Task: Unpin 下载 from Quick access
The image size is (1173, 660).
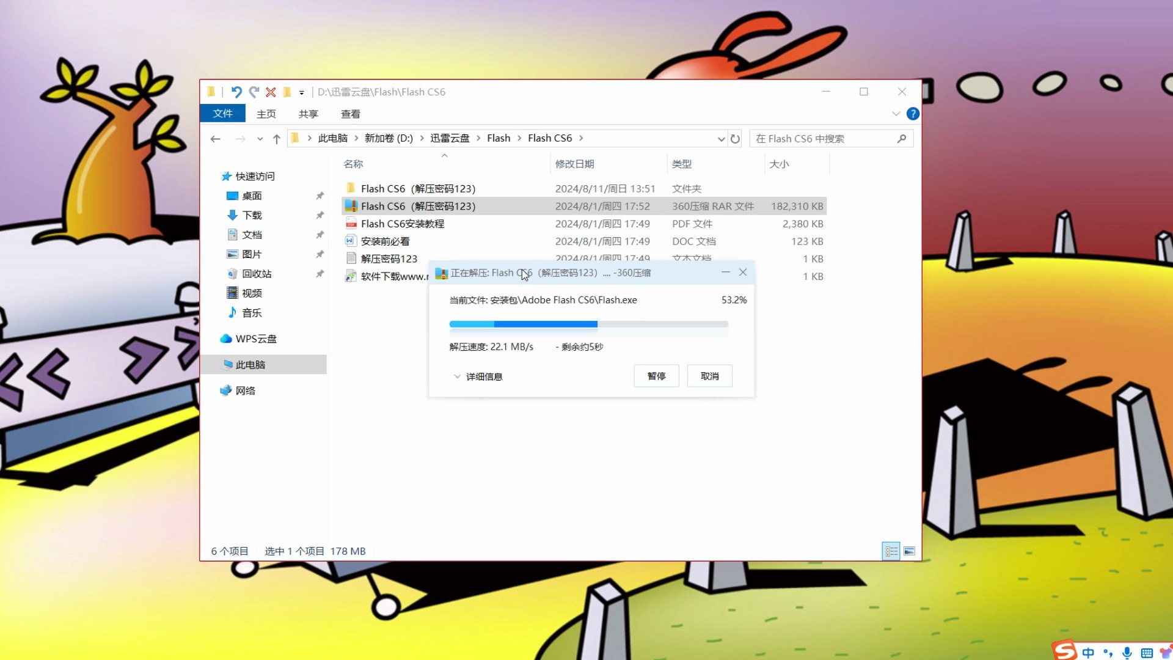Action: [320, 215]
